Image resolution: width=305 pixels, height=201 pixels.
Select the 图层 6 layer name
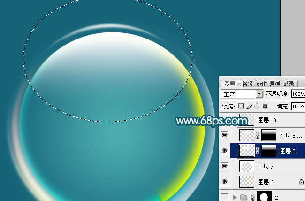pos(266,182)
